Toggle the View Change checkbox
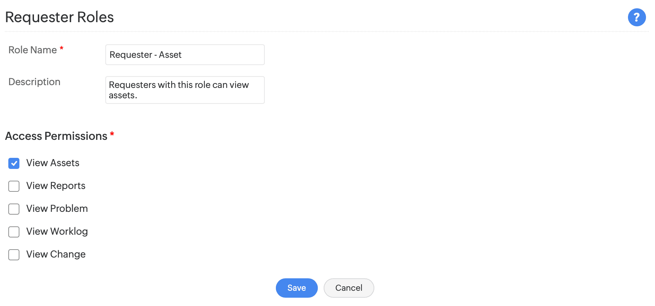Screen dimensions: 655x306 click(x=14, y=255)
